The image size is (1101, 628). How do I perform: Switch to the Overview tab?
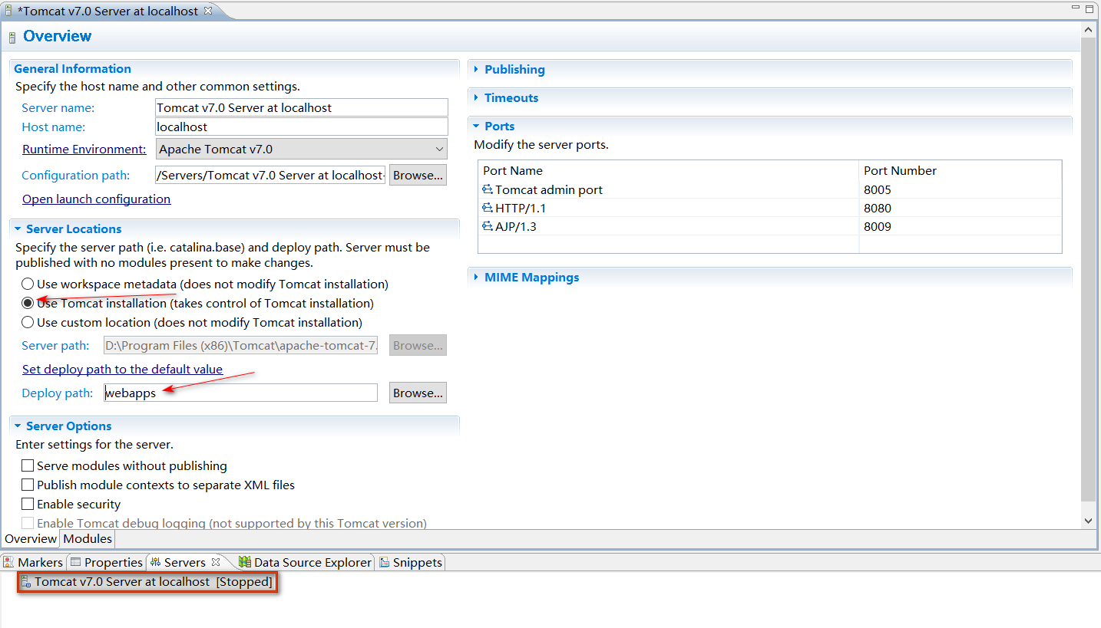click(x=31, y=538)
